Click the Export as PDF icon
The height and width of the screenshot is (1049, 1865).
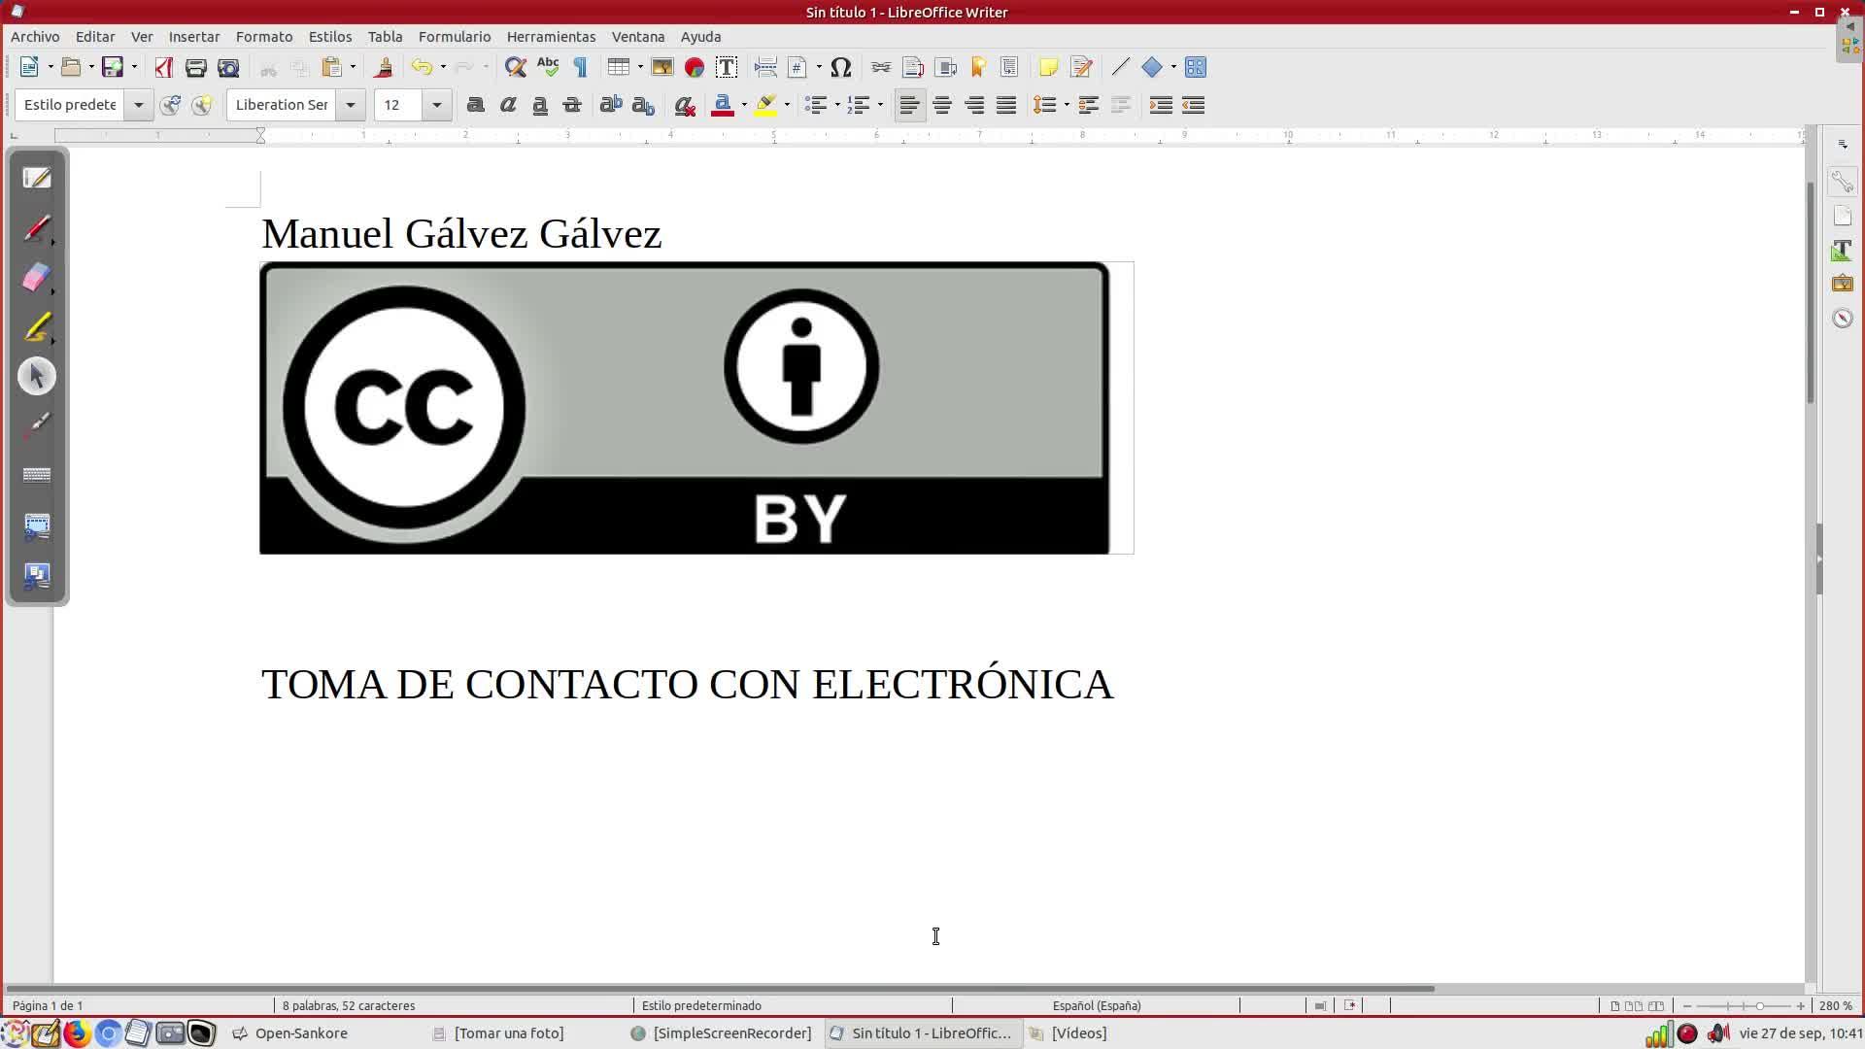point(163,67)
